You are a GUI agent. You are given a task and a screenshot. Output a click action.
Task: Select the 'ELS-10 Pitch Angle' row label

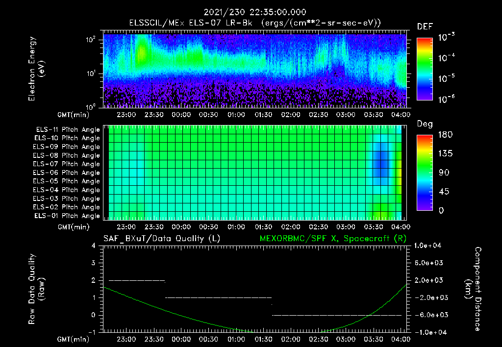pyautogui.click(x=67, y=138)
